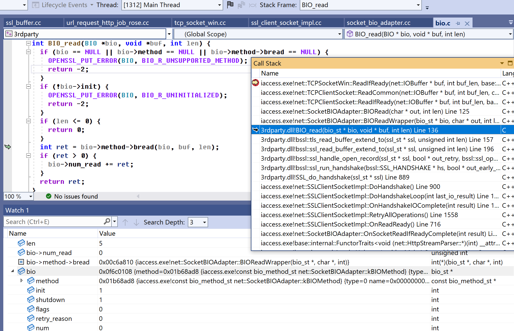The height and width of the screenshot is (331, 514).
Task: Click the green current-frame arrow in margin
Action: coord(8,147)
